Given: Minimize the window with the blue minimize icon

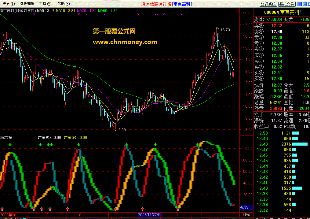Looking at the screenshot, I should tap(300, 4).
